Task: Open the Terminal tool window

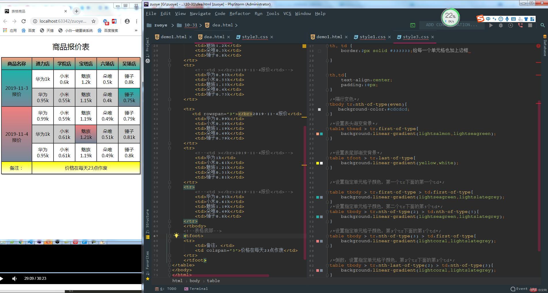Action: [196, 289]
